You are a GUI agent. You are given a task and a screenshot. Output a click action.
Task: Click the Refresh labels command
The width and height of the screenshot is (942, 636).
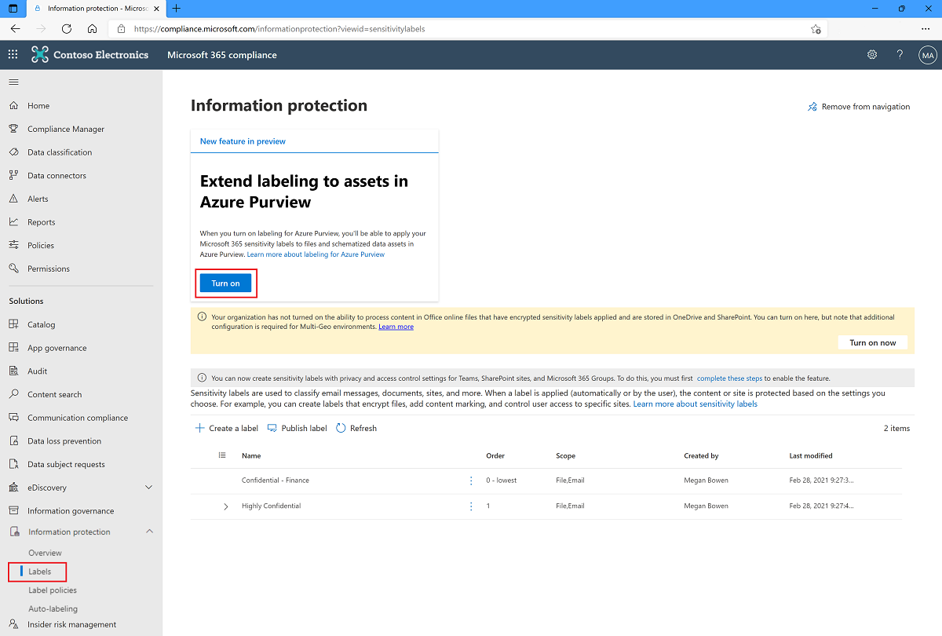point(356,428)
